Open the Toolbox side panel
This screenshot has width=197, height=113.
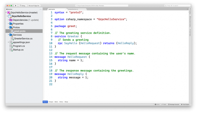190,12
